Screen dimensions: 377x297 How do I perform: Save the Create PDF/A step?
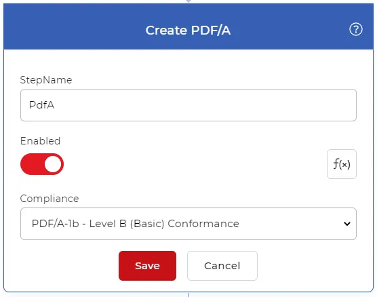tap(147, 266)
